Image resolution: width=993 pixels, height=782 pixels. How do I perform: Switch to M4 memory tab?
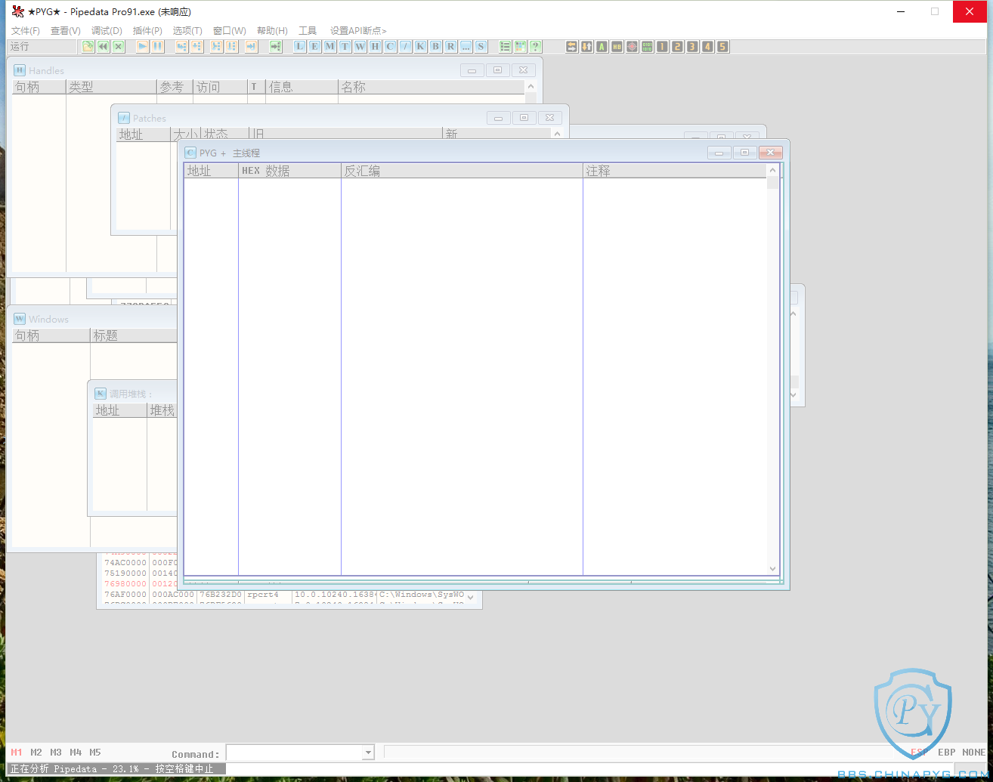(76, 753)
